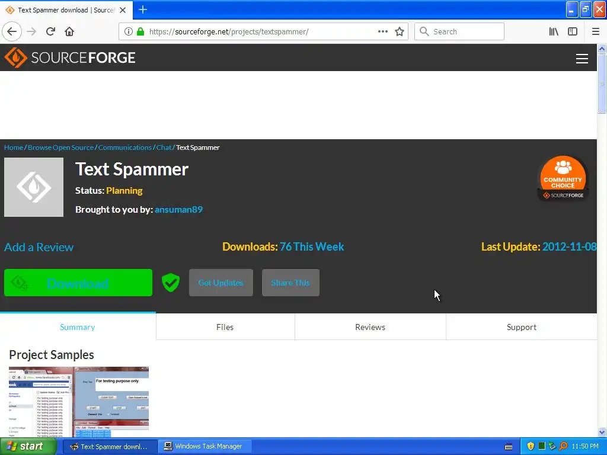Viewport: 607px width, 455px height.
Task: Click the 76 This Week downloads link
Action: point(312,246)
